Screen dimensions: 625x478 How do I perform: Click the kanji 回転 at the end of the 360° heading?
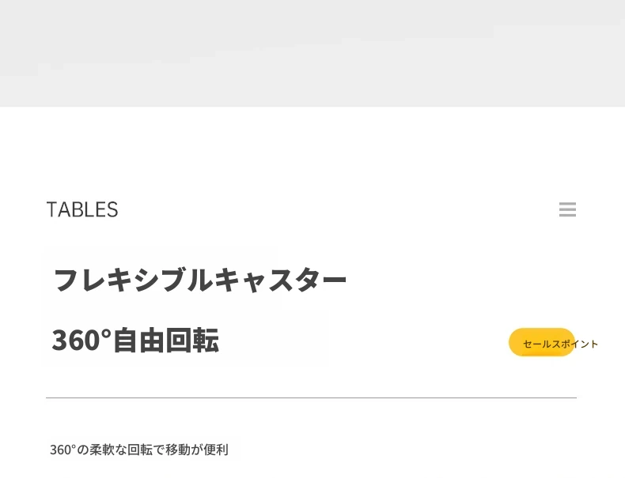pos(192,341)
